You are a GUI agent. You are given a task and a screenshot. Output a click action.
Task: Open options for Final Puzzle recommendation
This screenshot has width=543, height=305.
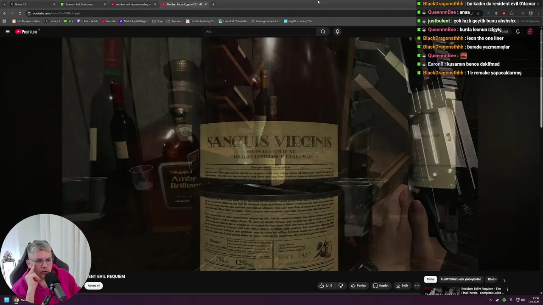(x=507, y=289)
